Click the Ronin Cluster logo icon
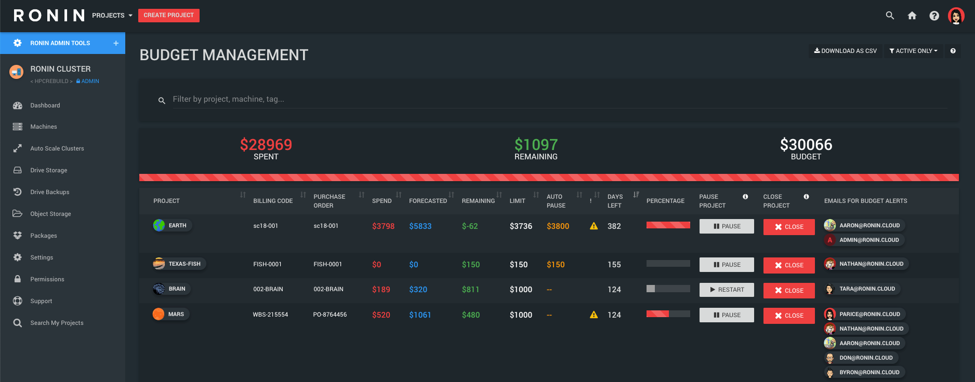The image size is (975, 382). [x=17, y=72]
